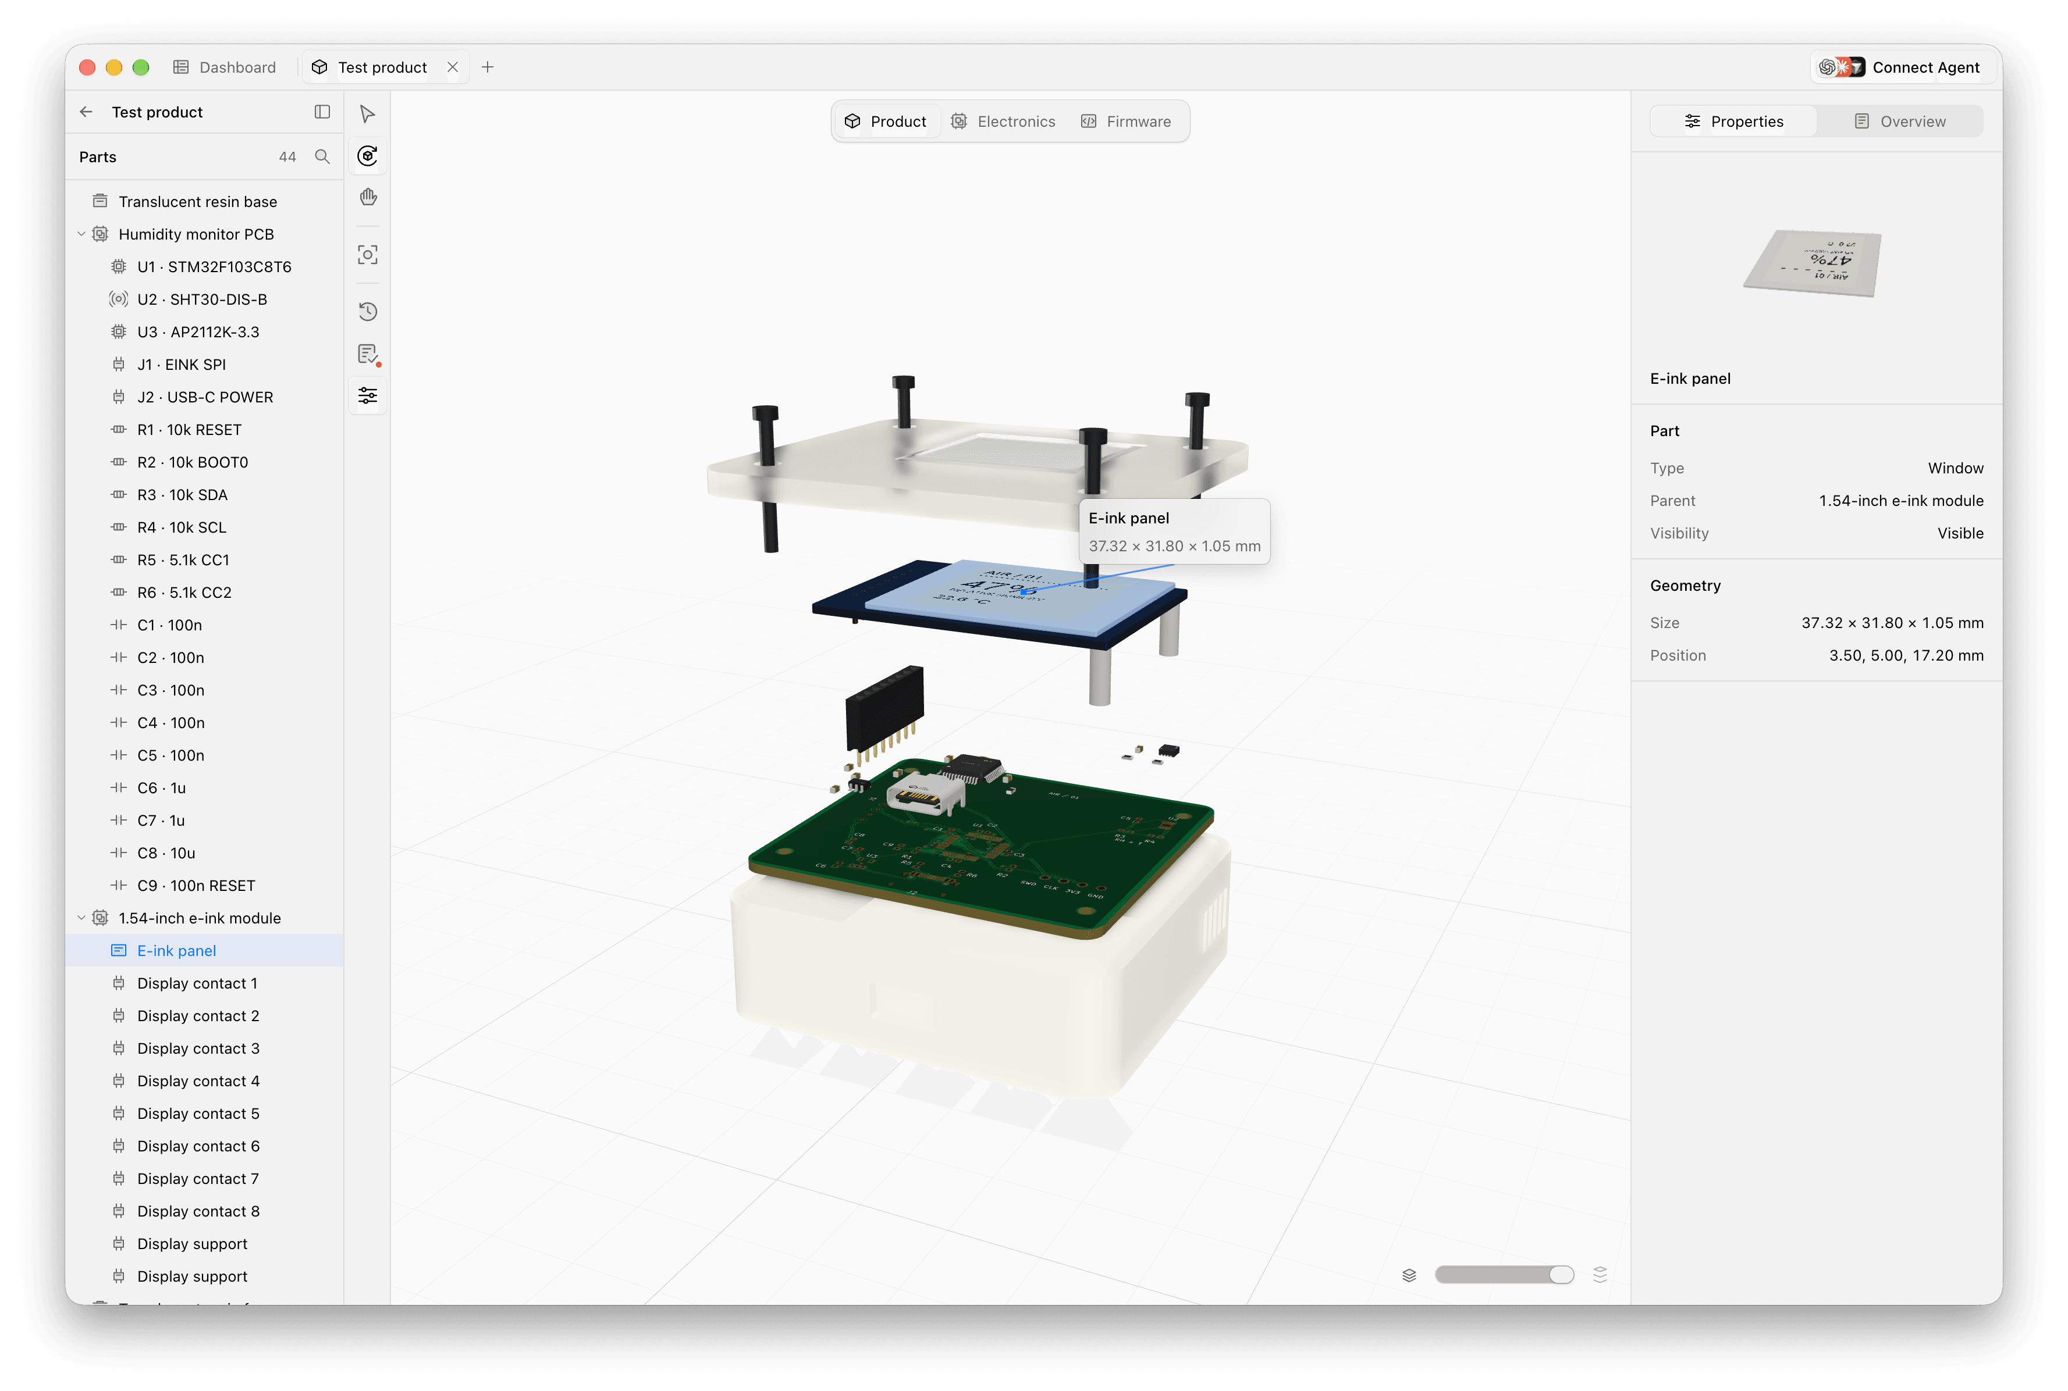Image resolution: width=2068 pixels, height=1391 pixels.
Task: Select Display contact 8 row
Action: (x=205, y=1212)
